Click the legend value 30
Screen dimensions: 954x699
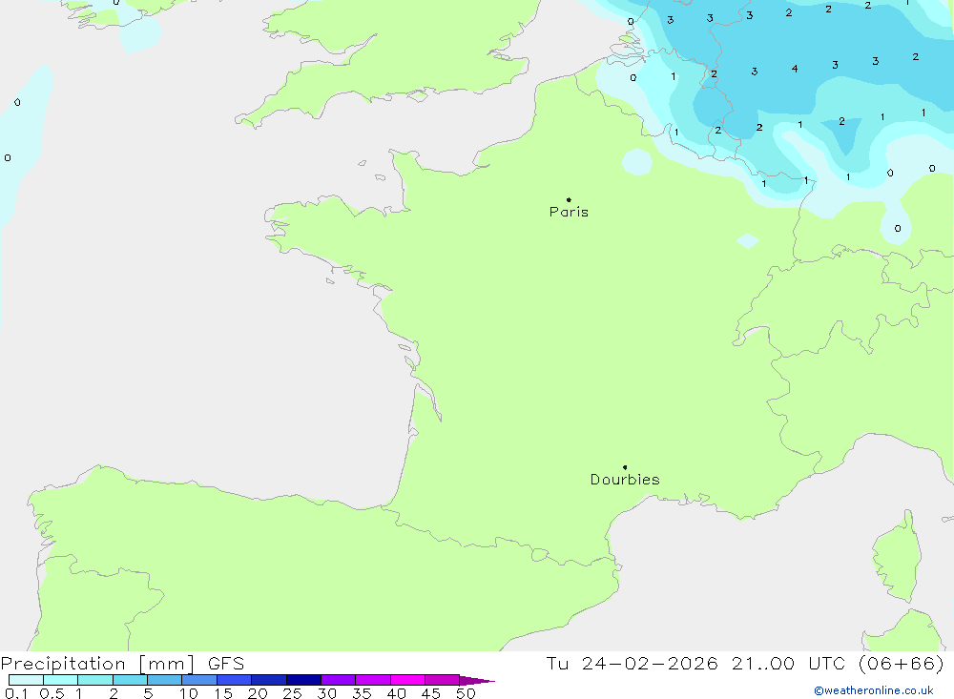pos(327,693)
